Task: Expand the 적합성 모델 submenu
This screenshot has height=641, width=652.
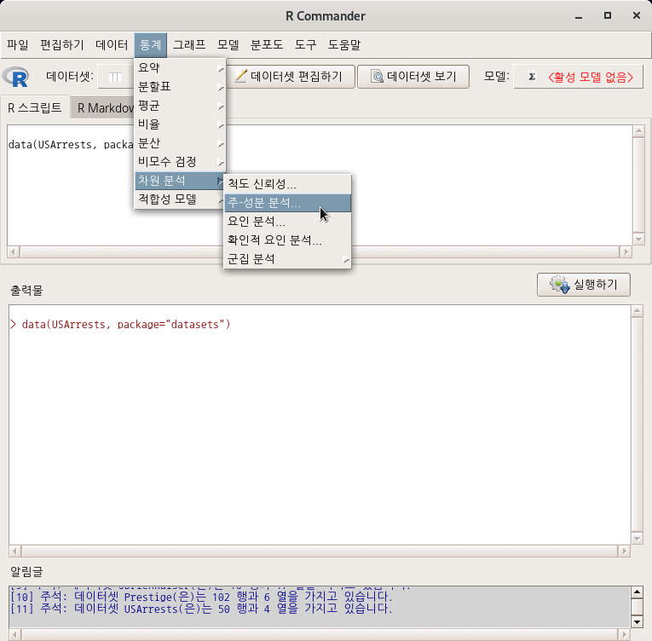Action: click(181, 199)
